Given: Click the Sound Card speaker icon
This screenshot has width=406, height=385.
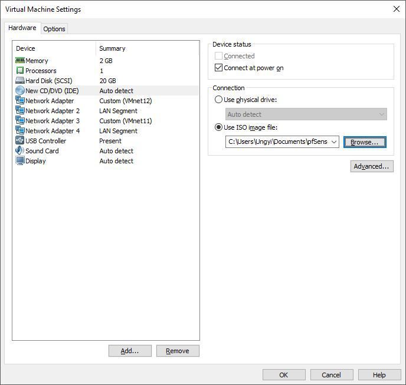Looking at the screenshot, I should 20,150.
